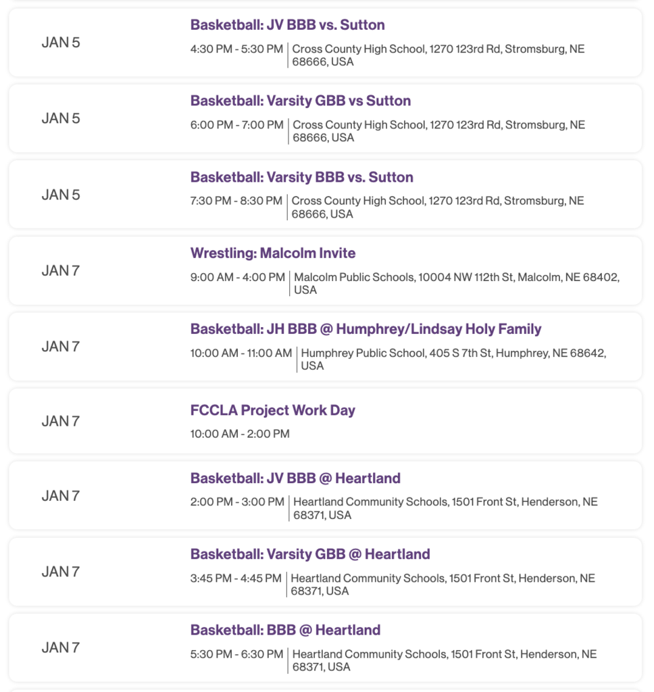654x692 pixels.
Task: Click Heartland address under JV BBB @ Heartland
Action: 446,508
